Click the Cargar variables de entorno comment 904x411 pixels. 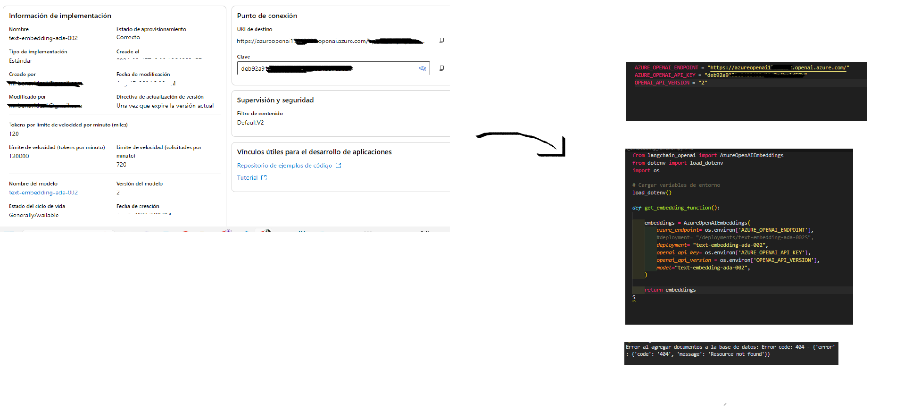point(676,185)
